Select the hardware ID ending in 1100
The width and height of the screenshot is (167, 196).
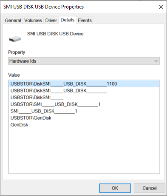[x=84, y=84]
